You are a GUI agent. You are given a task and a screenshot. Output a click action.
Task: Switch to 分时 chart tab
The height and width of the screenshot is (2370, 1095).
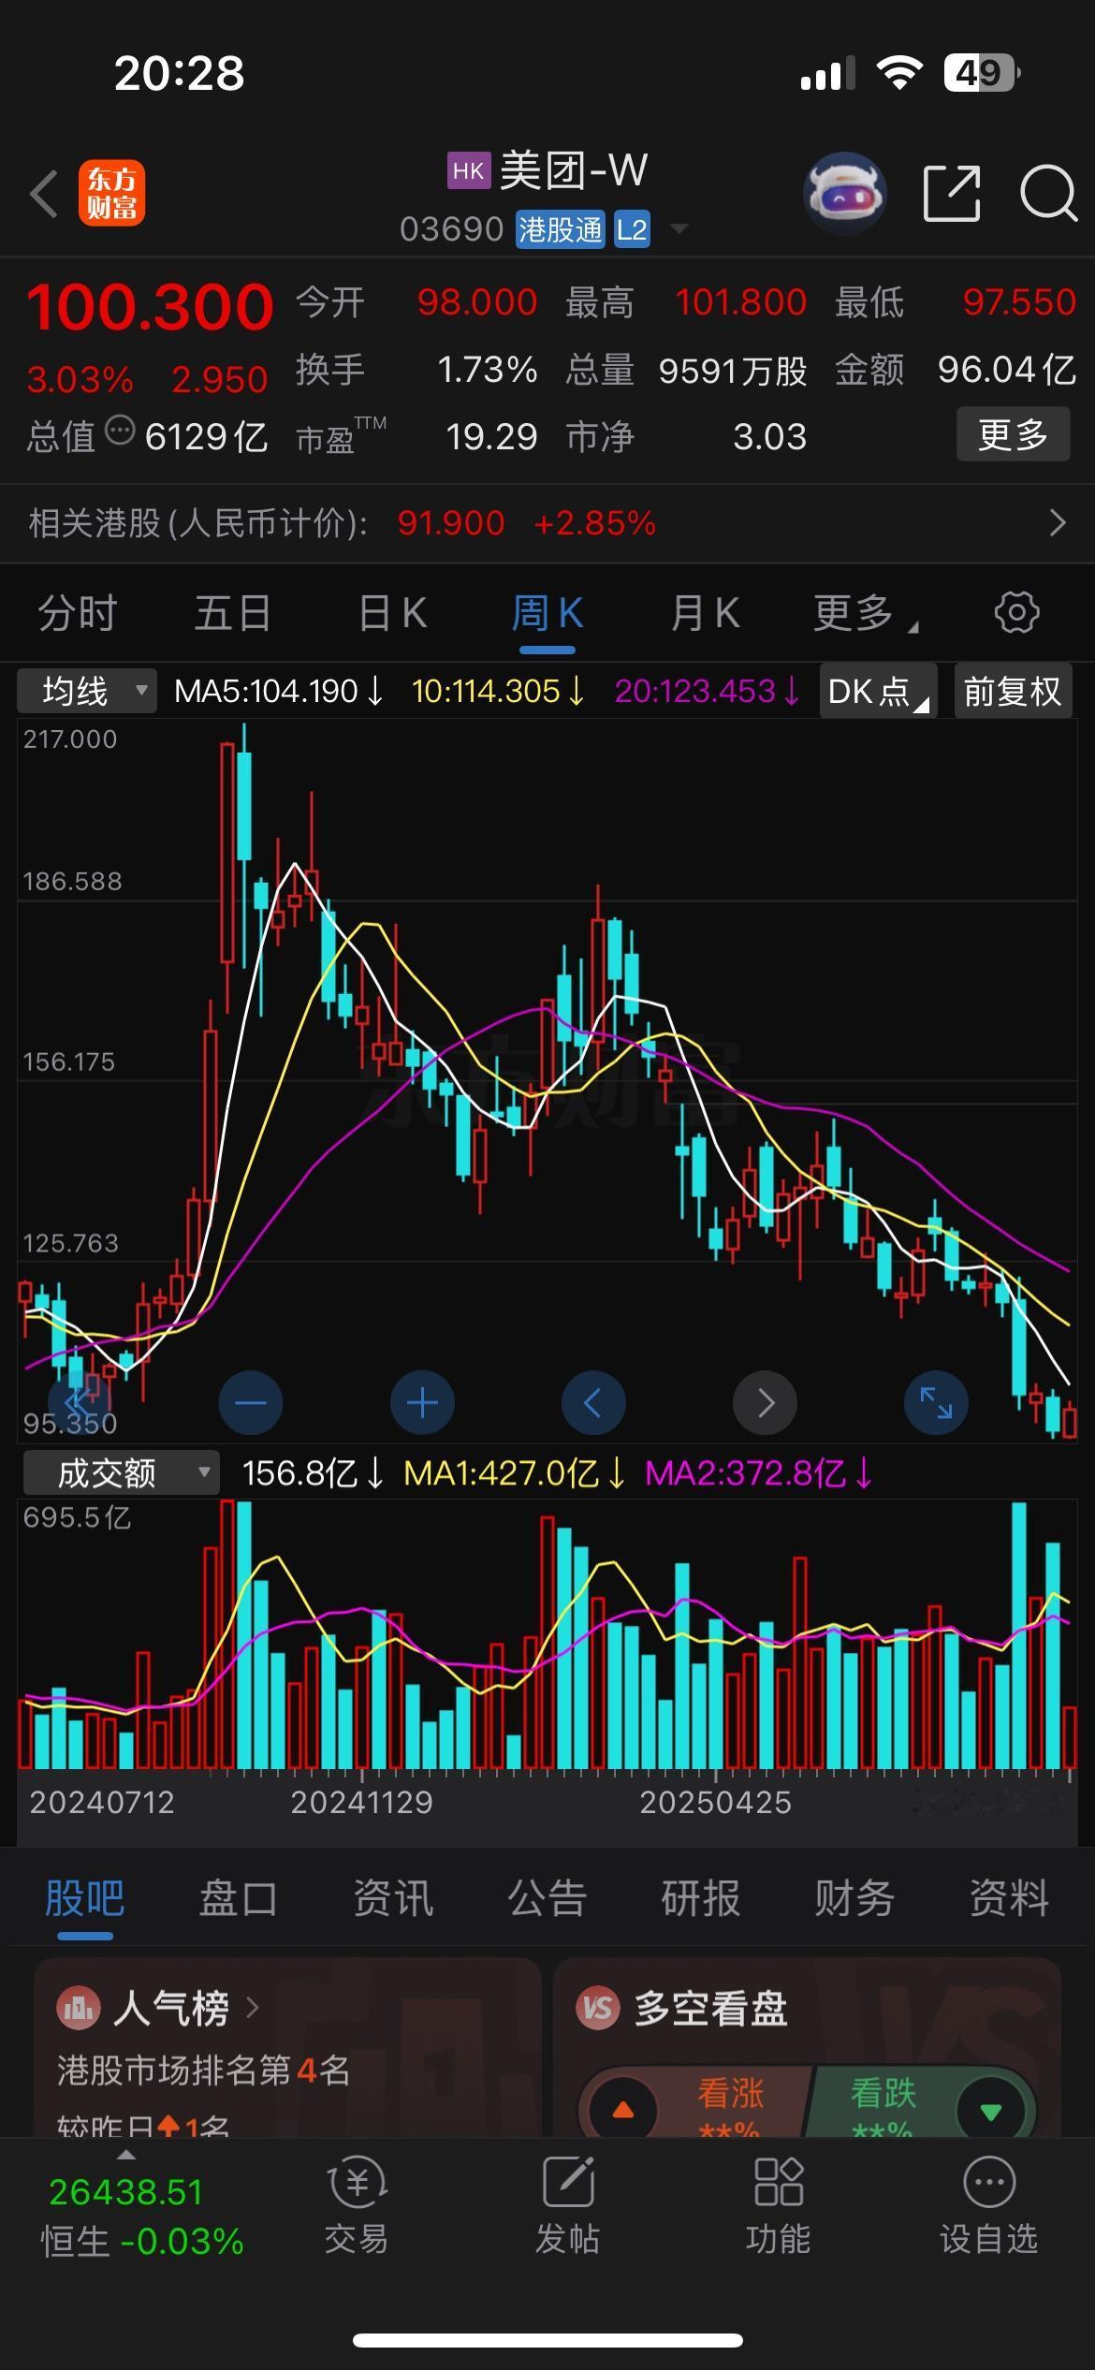pyautogui.click(x=78, y=613)
